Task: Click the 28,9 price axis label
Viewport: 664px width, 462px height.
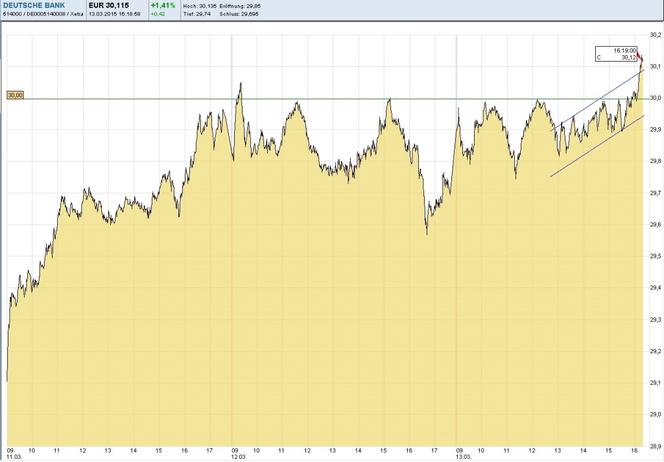Action: [656, 446]
